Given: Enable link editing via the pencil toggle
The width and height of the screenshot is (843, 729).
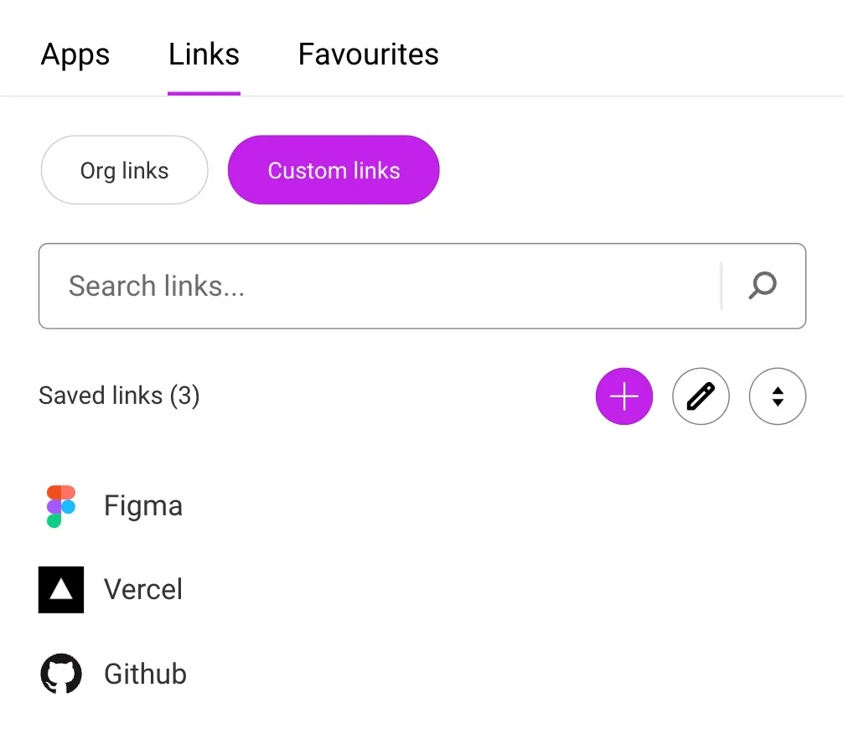Looking at the screenshot, I should click(x=701, y=396).
